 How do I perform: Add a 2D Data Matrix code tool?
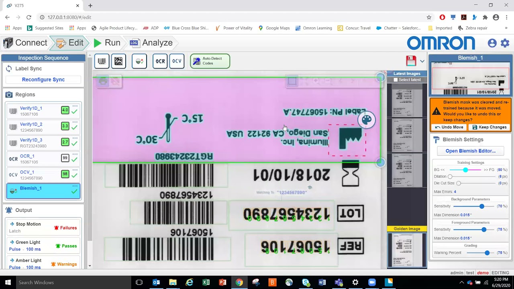click(118, 61)
